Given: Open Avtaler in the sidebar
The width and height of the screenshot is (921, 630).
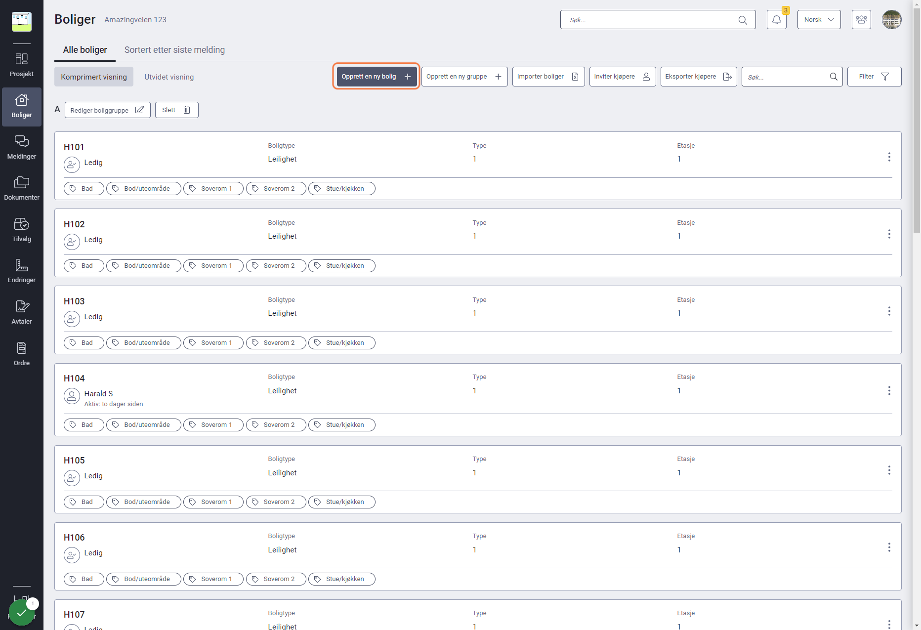Looking at the screenshot, I should coord(22,313).
